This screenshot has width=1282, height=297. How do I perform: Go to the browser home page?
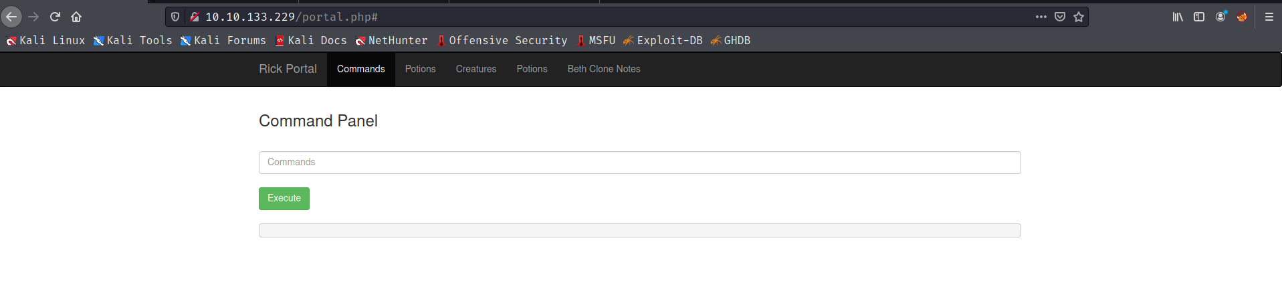[x=76, y=17]
